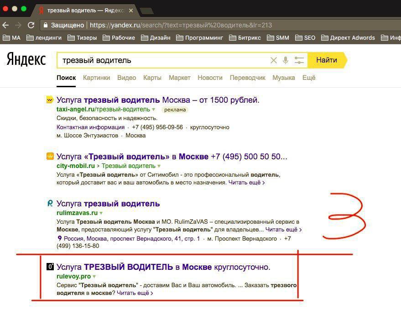Click the browser forward arrow
The width and height of the screenshot is (401, 310).
coord(18,25)
